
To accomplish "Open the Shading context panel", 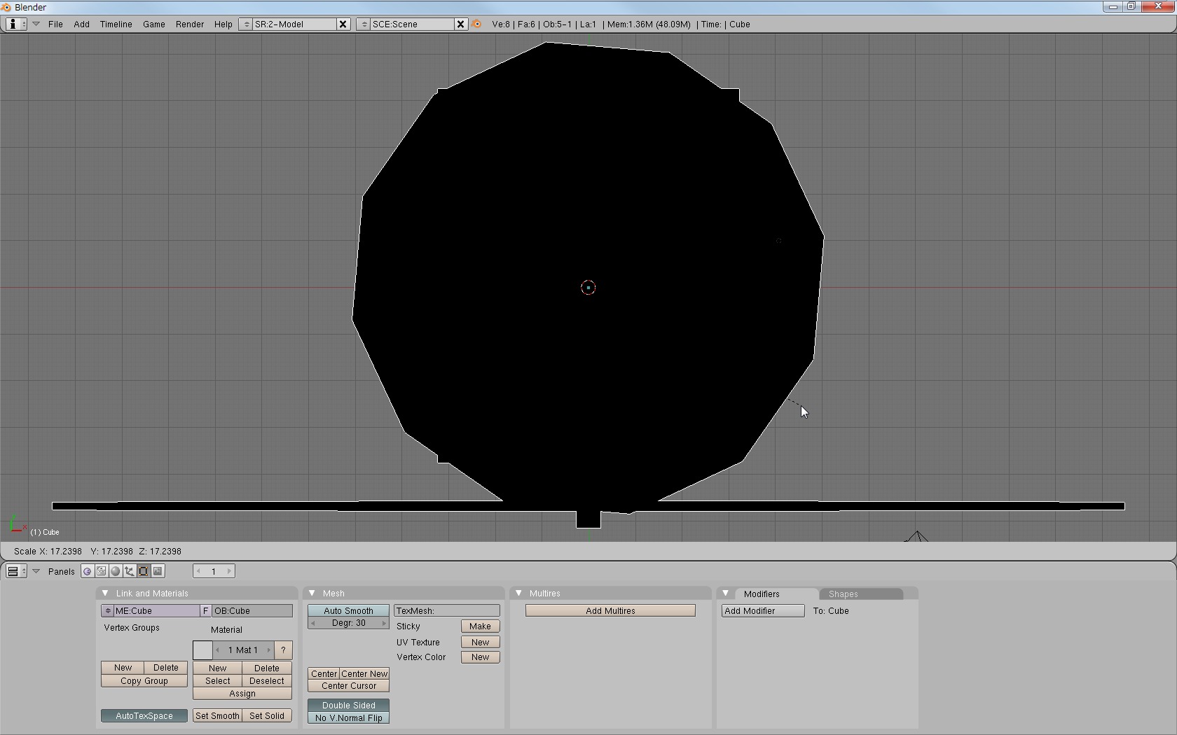I will click(116, 571).
